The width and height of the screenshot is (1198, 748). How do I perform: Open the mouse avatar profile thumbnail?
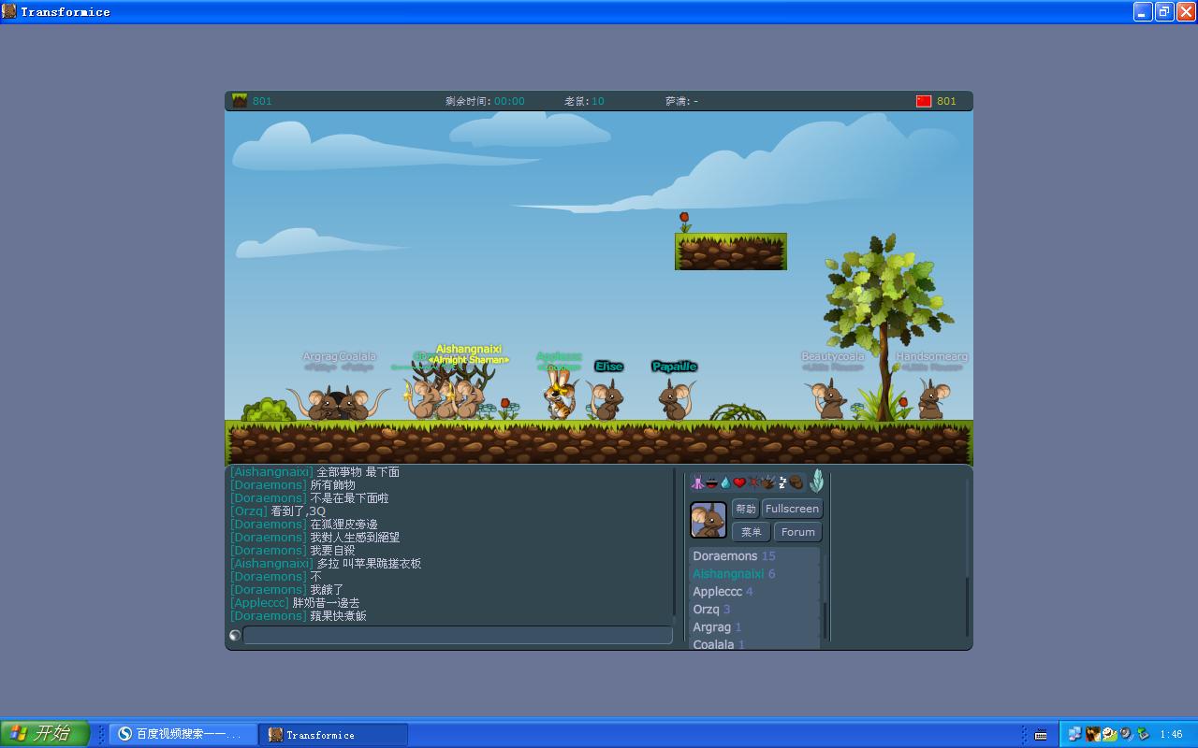coord(709,520)
